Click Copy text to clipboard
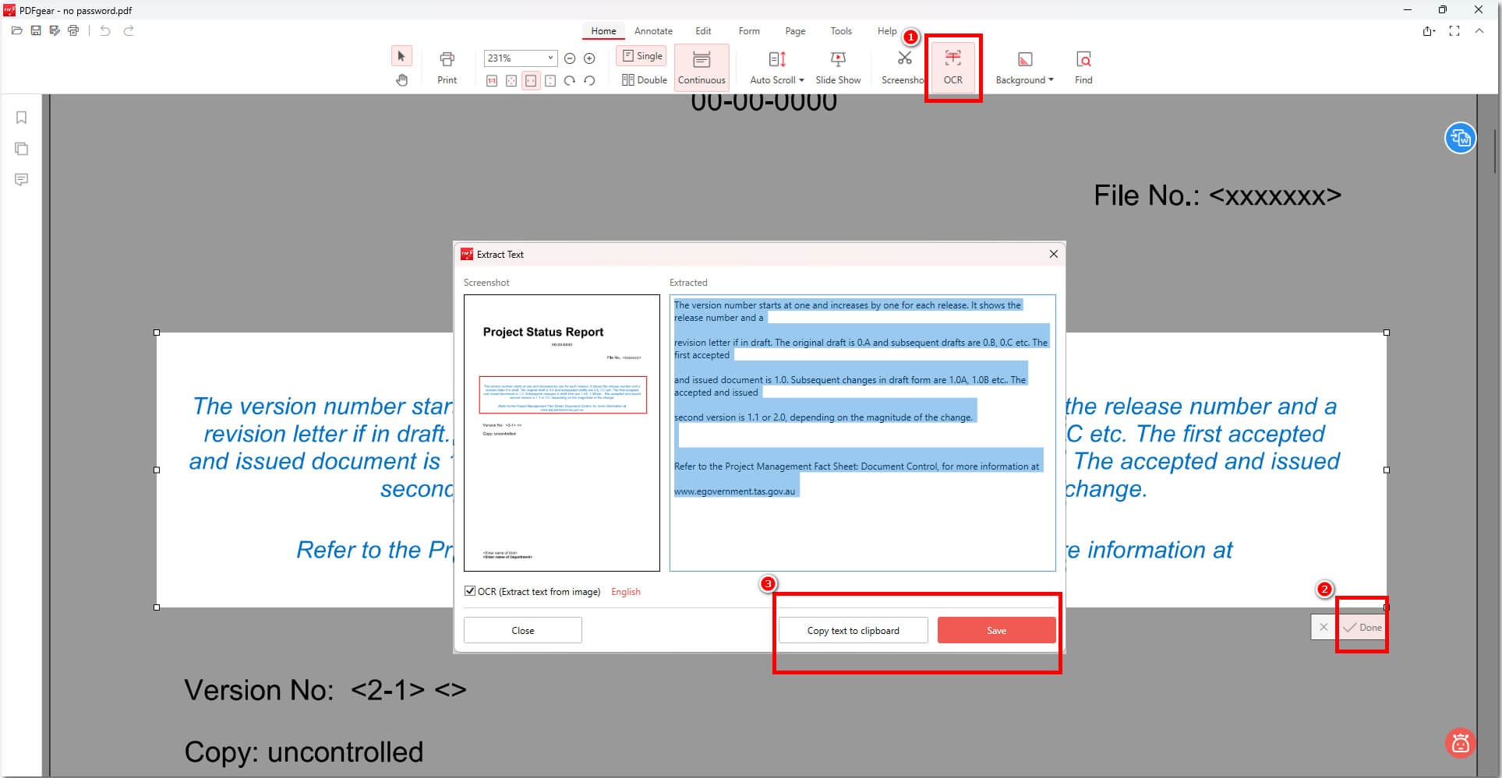 click(x=853, y=630)
